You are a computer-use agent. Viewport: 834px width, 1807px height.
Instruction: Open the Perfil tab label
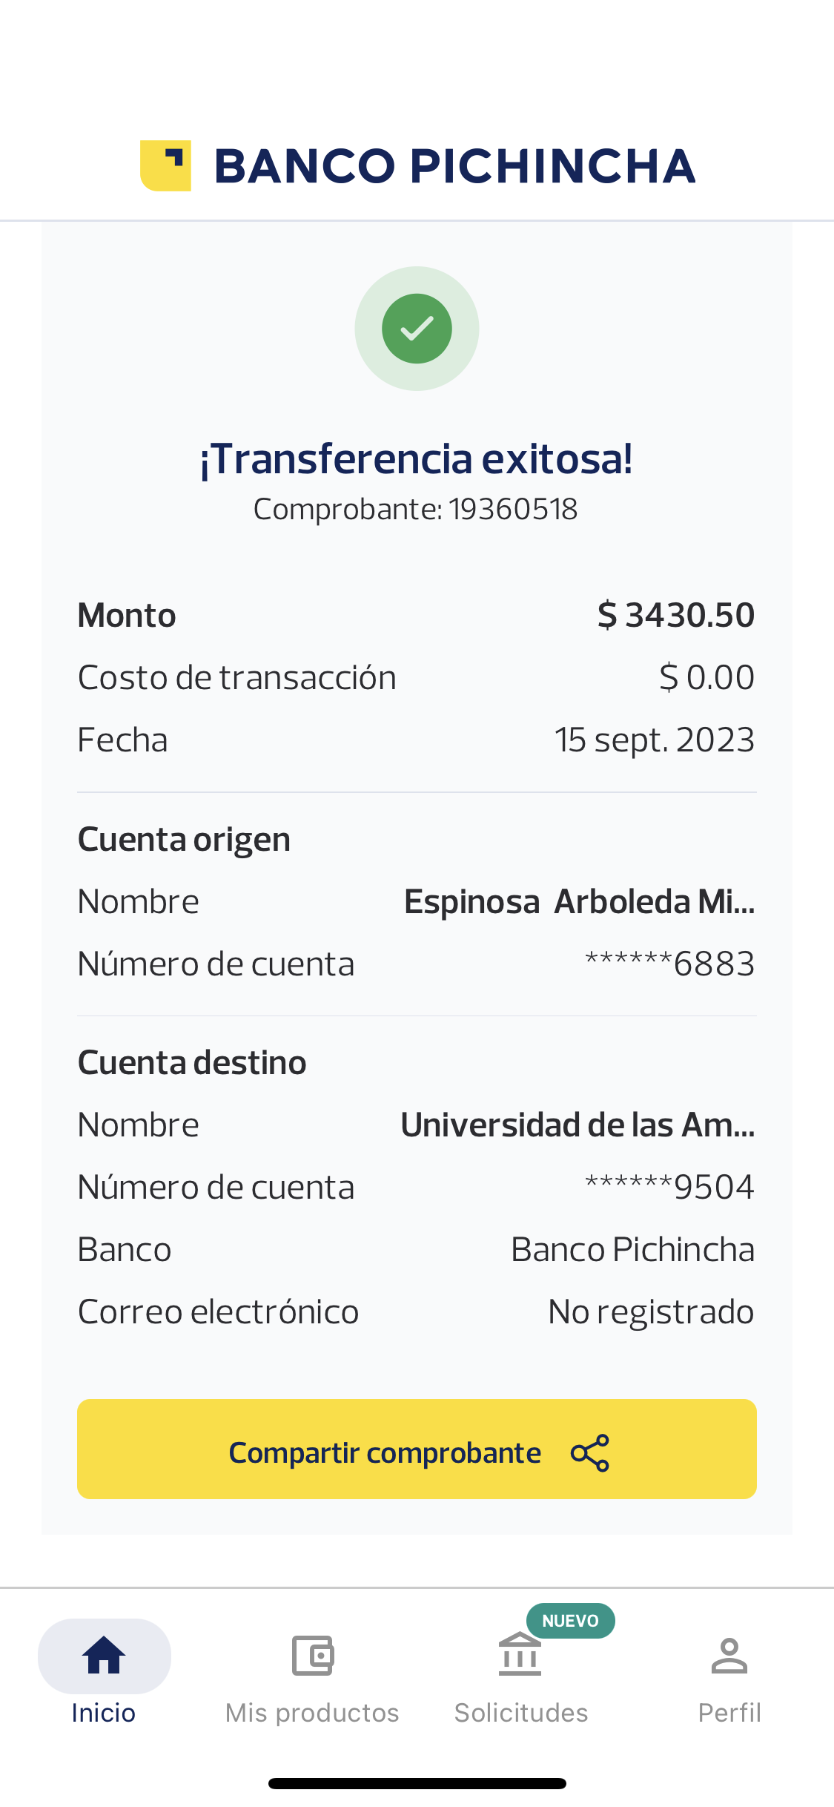coord(729,1712)
